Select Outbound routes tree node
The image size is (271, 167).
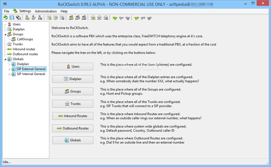[x=25, y=54]
